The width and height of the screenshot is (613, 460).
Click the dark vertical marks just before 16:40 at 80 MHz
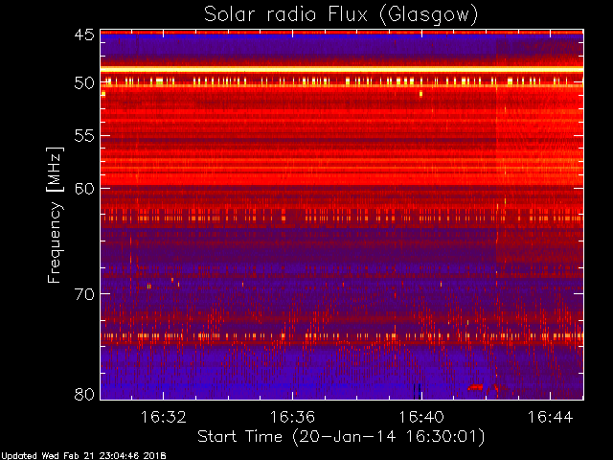[418, 391]
